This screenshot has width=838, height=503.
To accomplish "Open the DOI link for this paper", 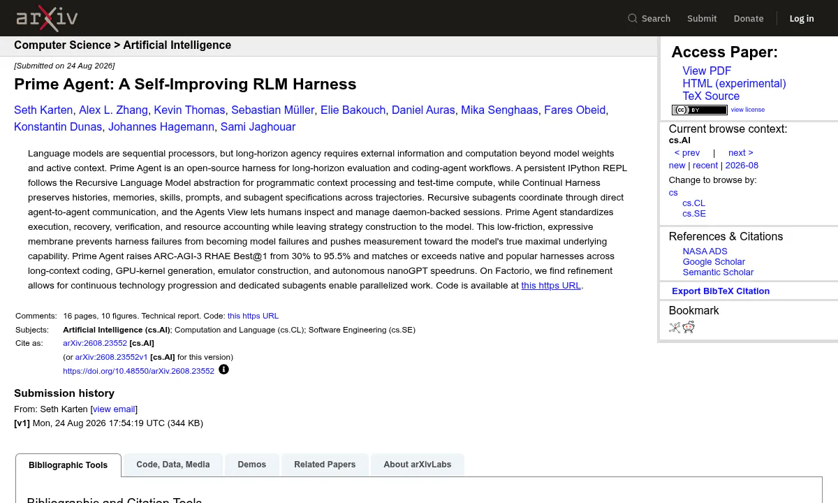I will click(138, 371).
